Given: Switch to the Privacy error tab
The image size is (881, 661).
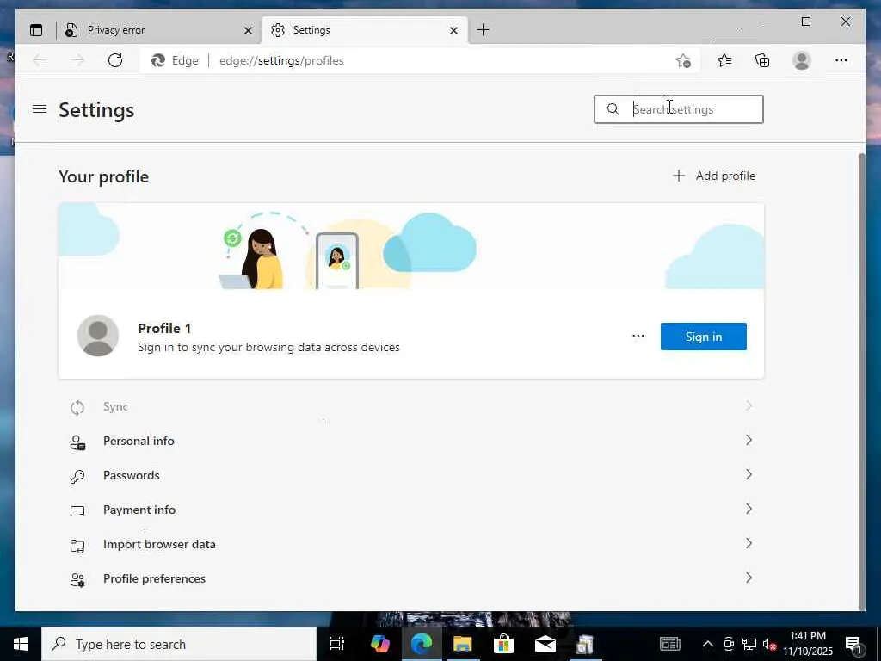Looking at the screenshot, I should pos(159,30).
